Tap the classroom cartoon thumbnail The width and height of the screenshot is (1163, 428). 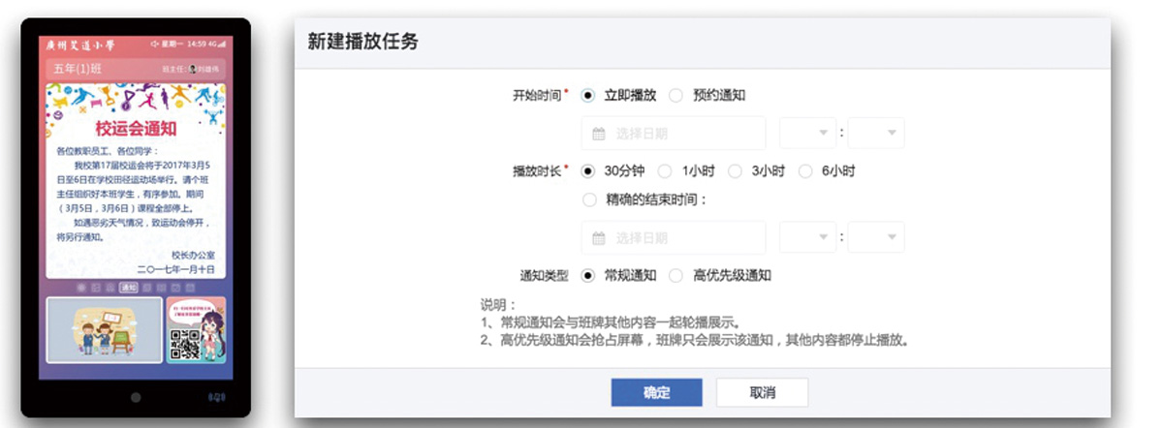click(x=105, y=329)
